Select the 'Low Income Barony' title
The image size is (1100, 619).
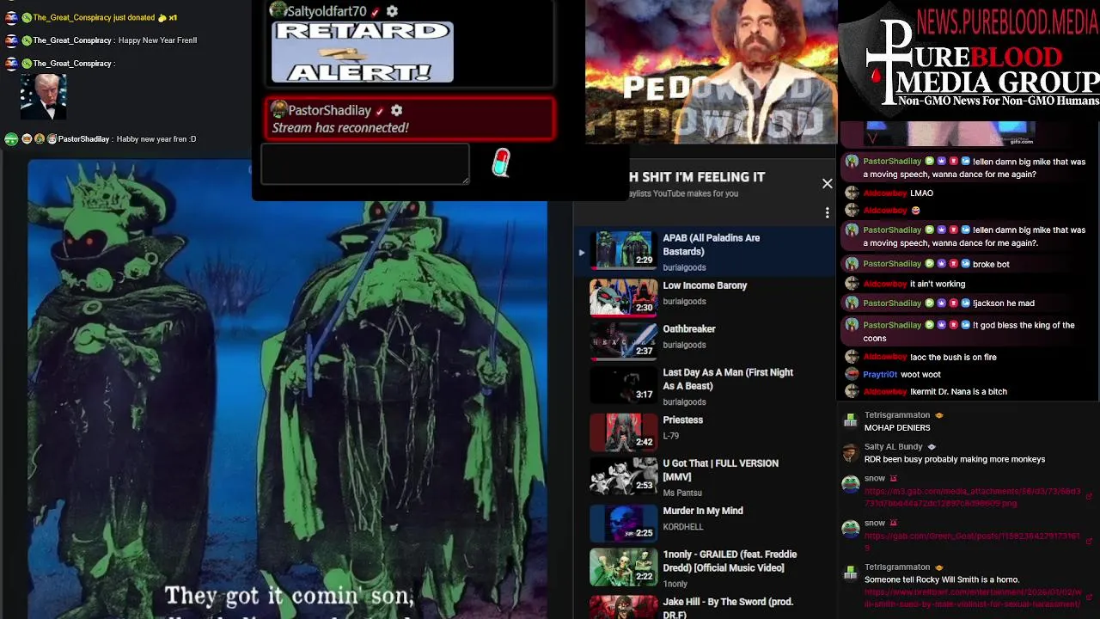(705, 285)
